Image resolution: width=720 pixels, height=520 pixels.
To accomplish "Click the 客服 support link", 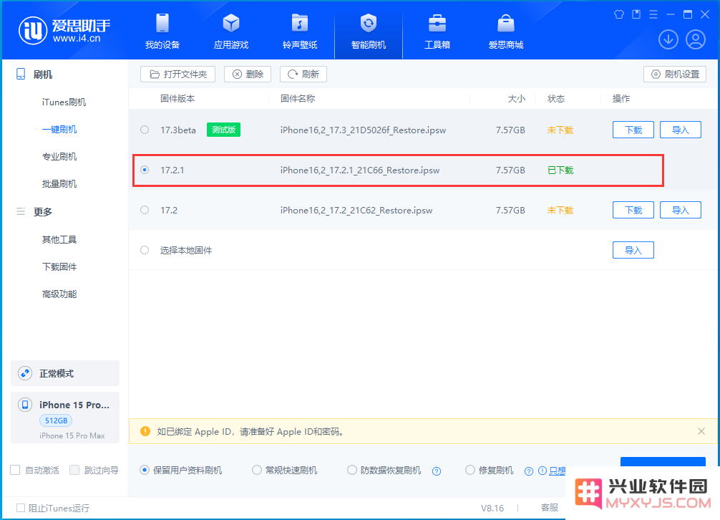I will click(x=550, y=508).
